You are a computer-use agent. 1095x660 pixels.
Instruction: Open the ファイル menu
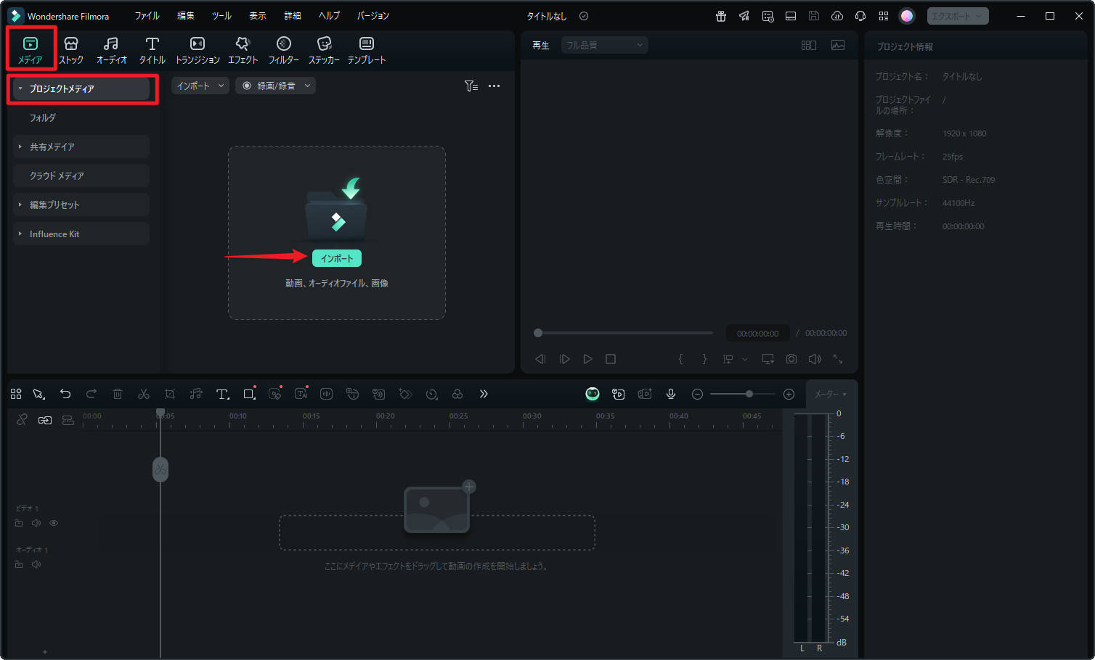pyautogui.click(x=147, y=16)
